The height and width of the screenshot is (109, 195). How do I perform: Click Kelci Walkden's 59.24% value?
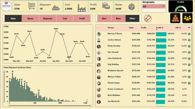tap(171, 95)
